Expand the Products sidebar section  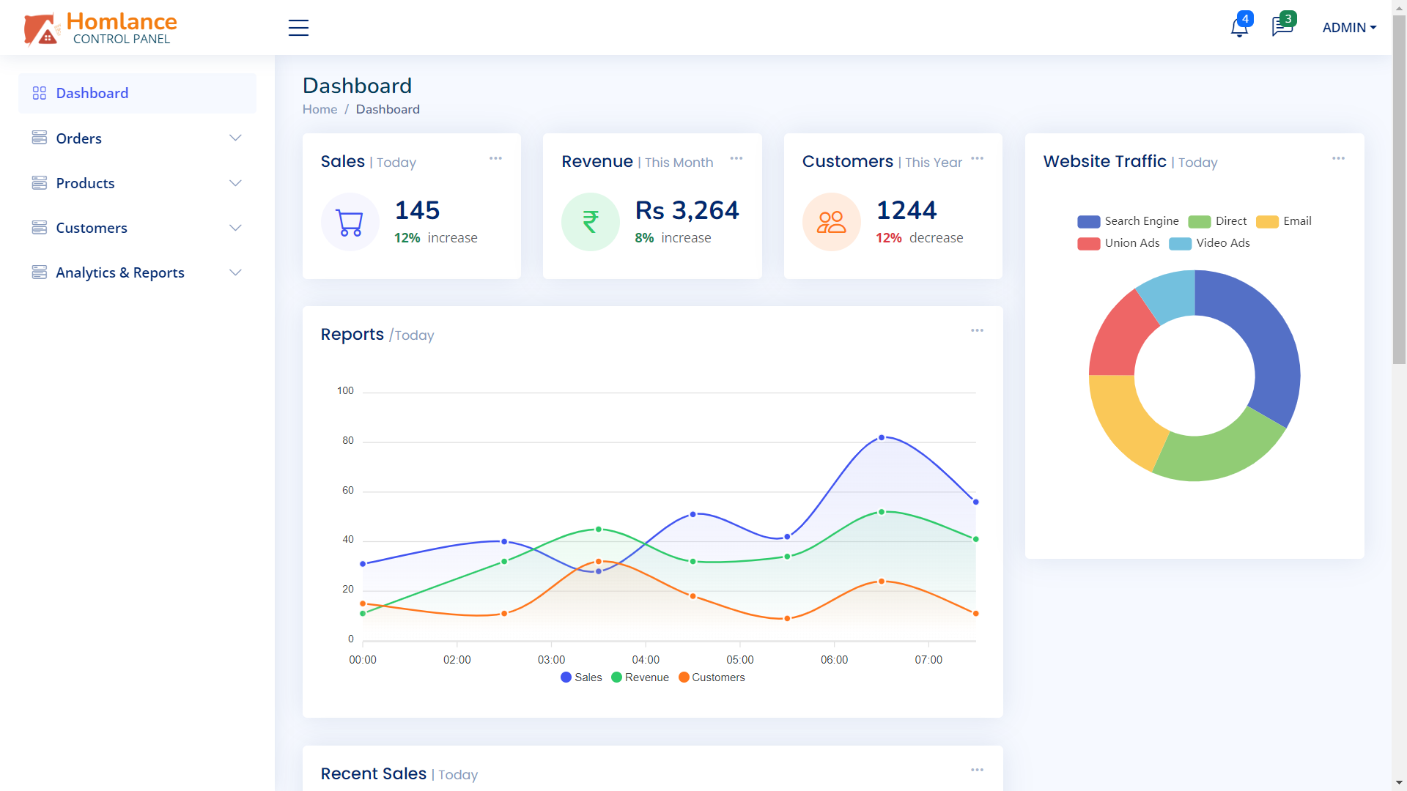pyautogui.click(x=85, y=183)
